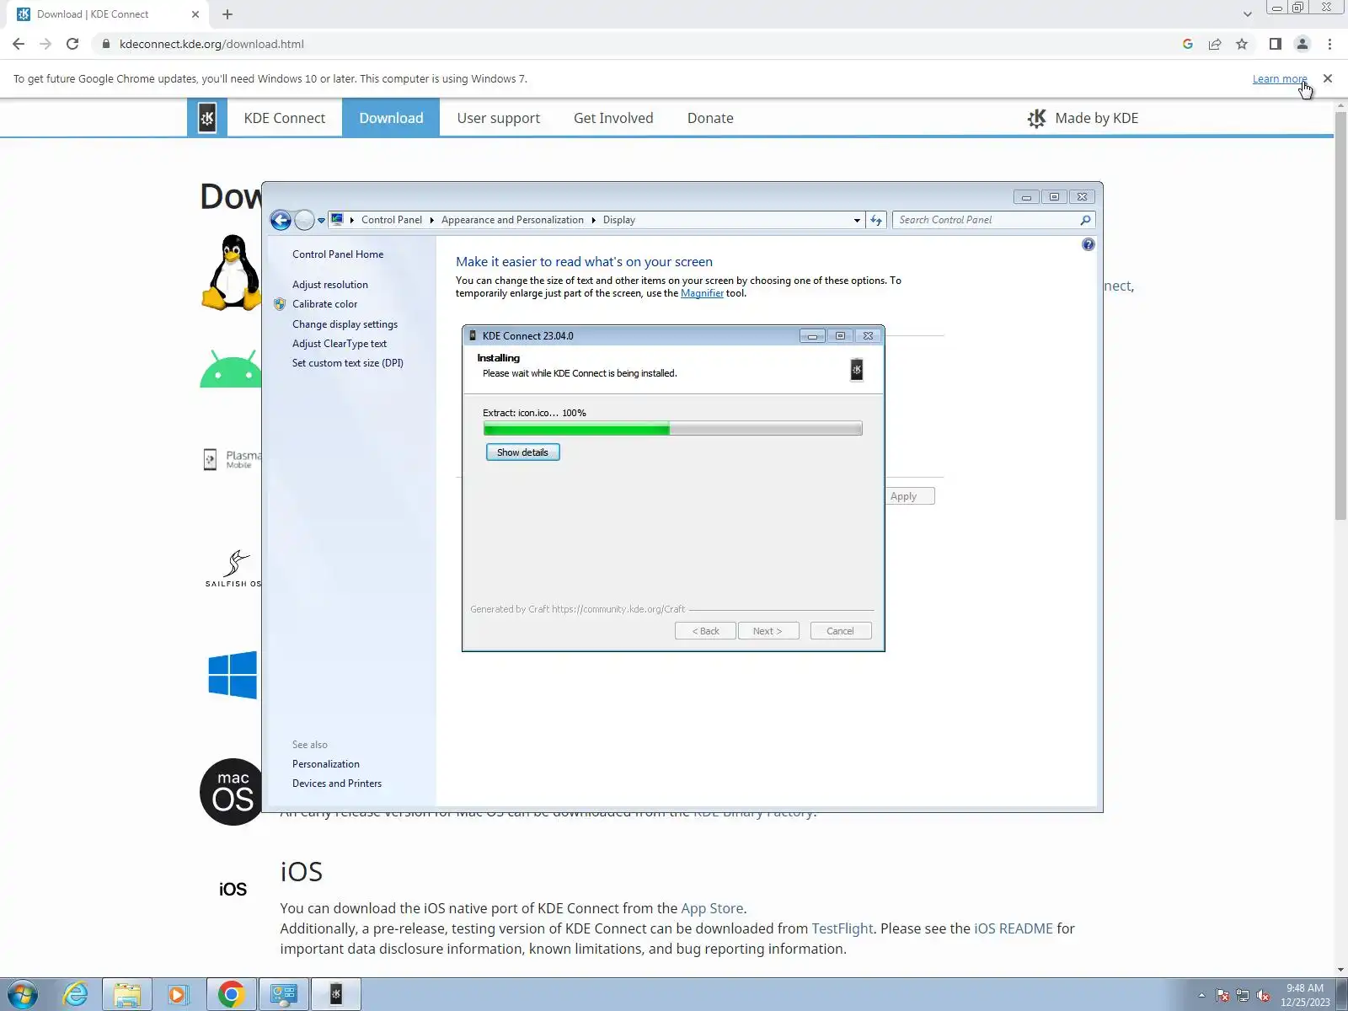Select the Download | KDE Connect browser tab
This screenshot has height=1011, width=1348.
[x=108, y=14]
